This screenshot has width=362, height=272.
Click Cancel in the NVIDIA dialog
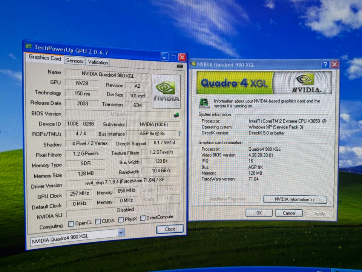coord(289,213)
